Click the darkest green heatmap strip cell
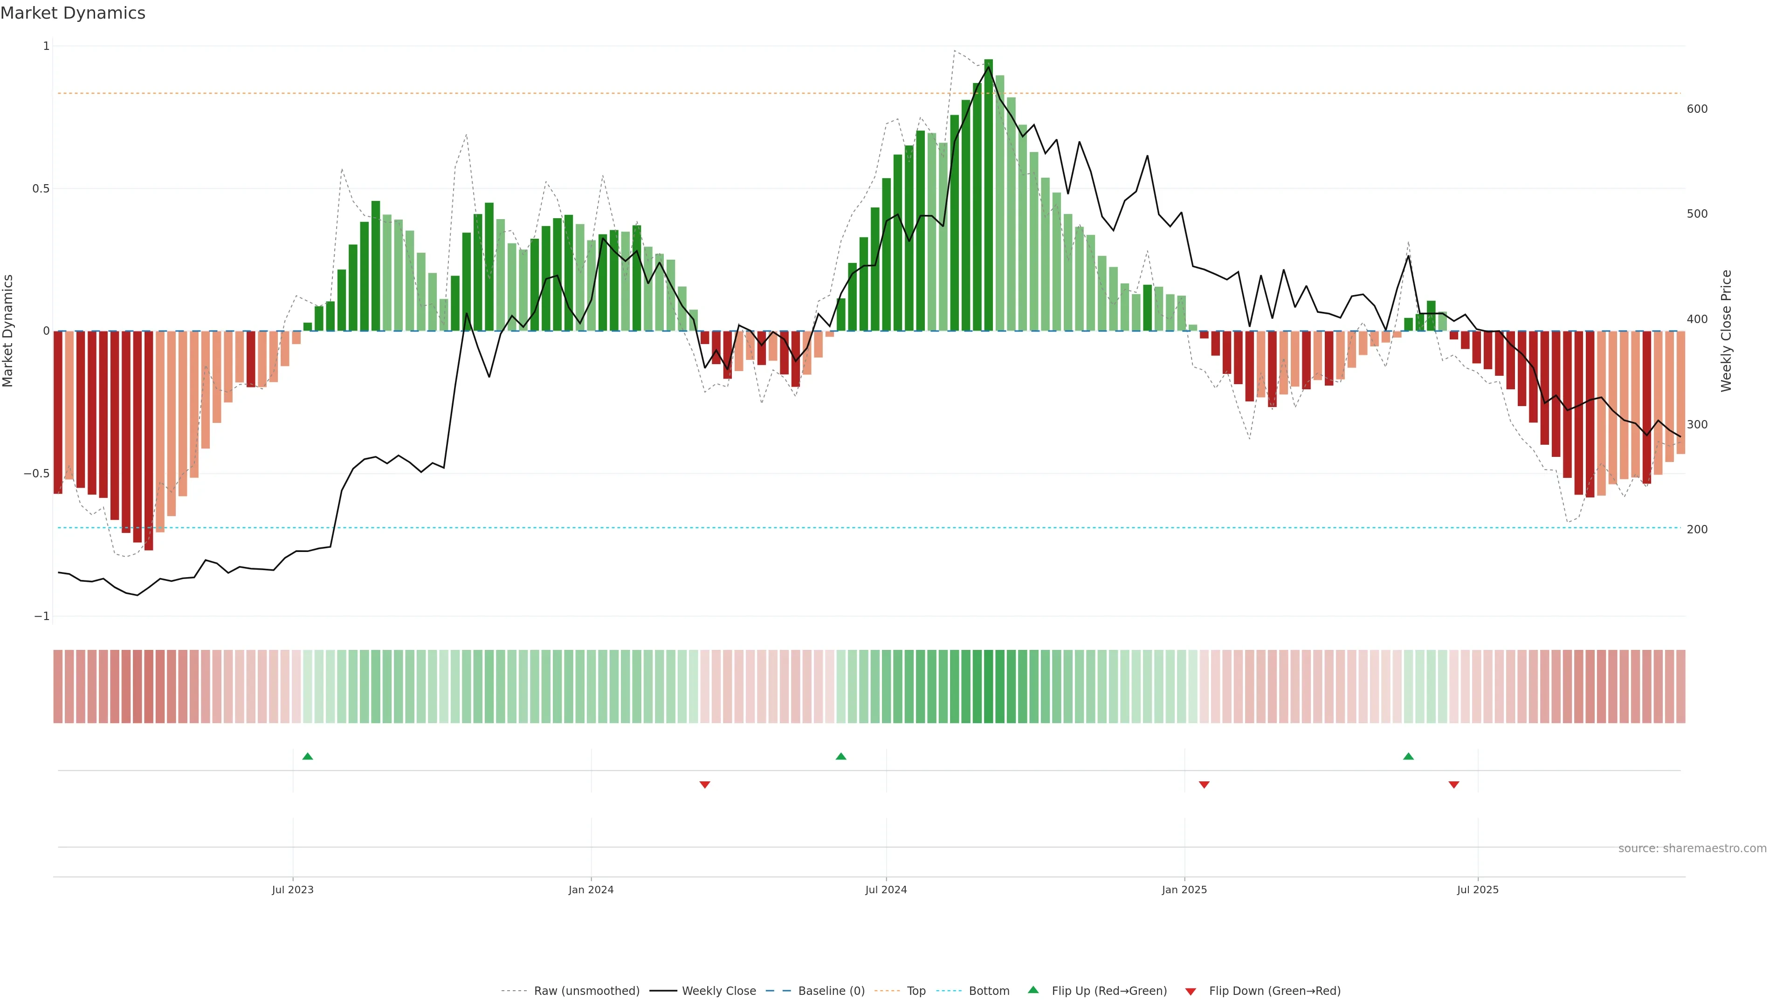Viewport: 1790px width, 1007px height. (988, 687)
